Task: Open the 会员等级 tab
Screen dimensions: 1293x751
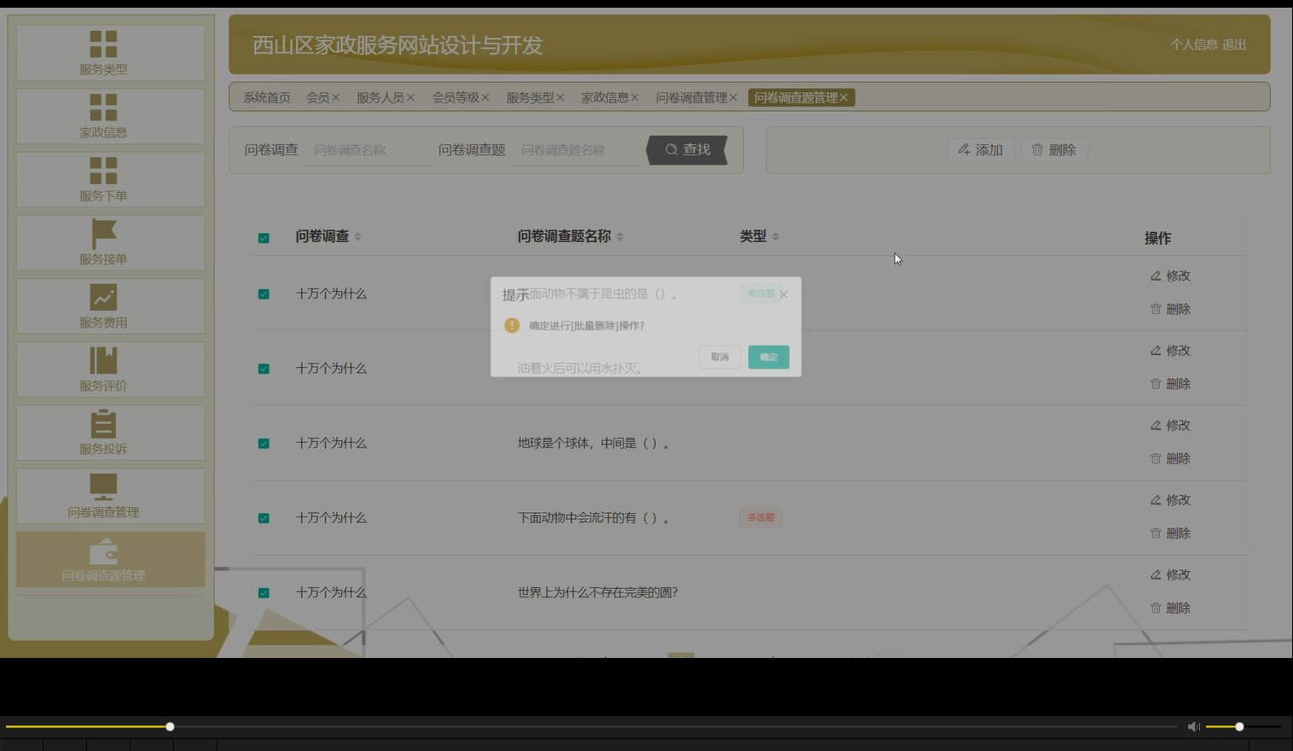Action: tap(456, 96)
